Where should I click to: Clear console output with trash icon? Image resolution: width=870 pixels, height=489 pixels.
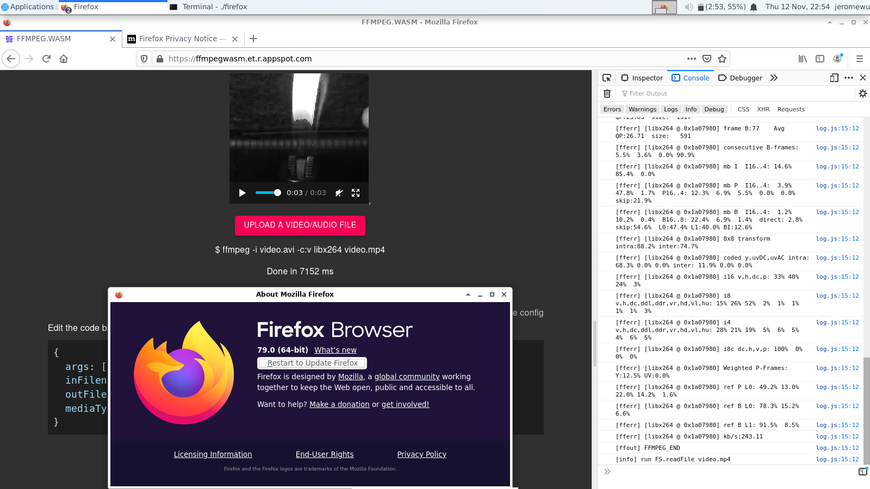click(x=607, y=93)
